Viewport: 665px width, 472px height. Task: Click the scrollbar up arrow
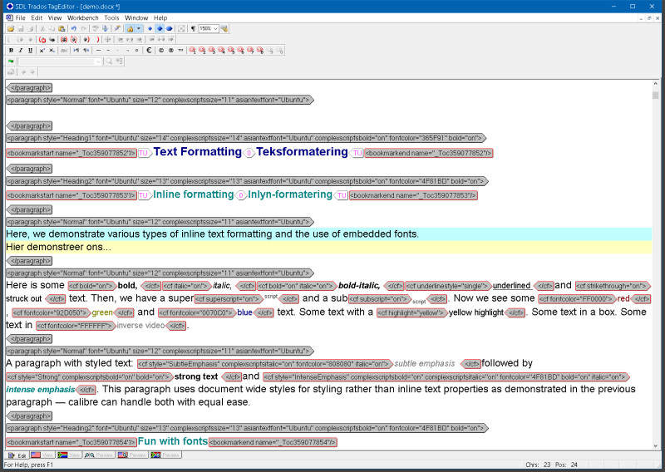pos(656,84)
